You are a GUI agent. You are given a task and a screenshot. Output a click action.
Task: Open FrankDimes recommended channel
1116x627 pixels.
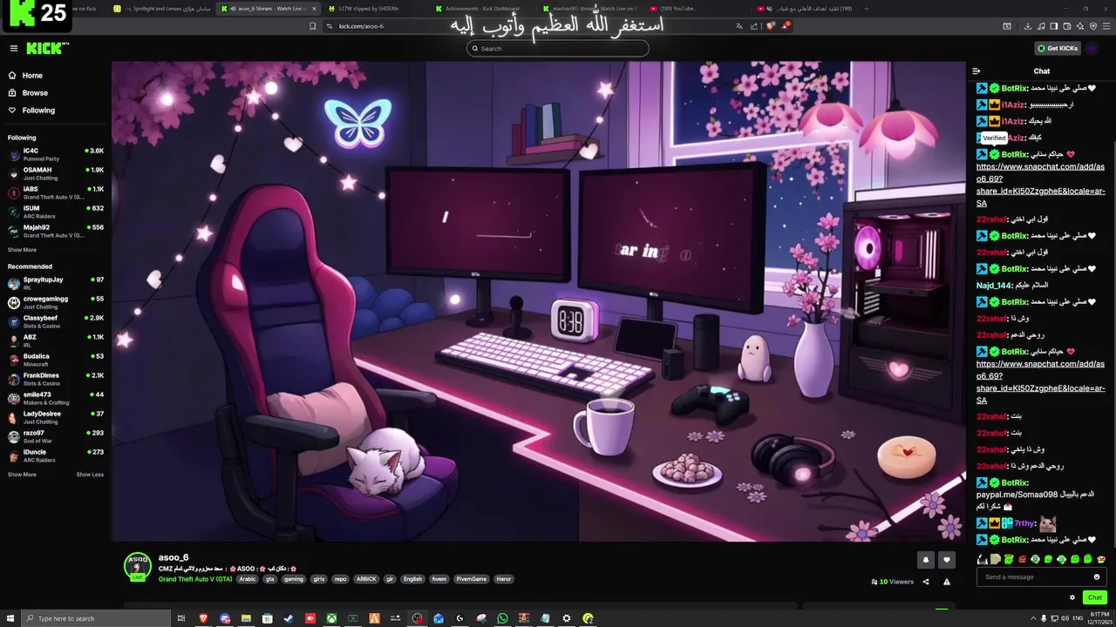click(56, 379)
